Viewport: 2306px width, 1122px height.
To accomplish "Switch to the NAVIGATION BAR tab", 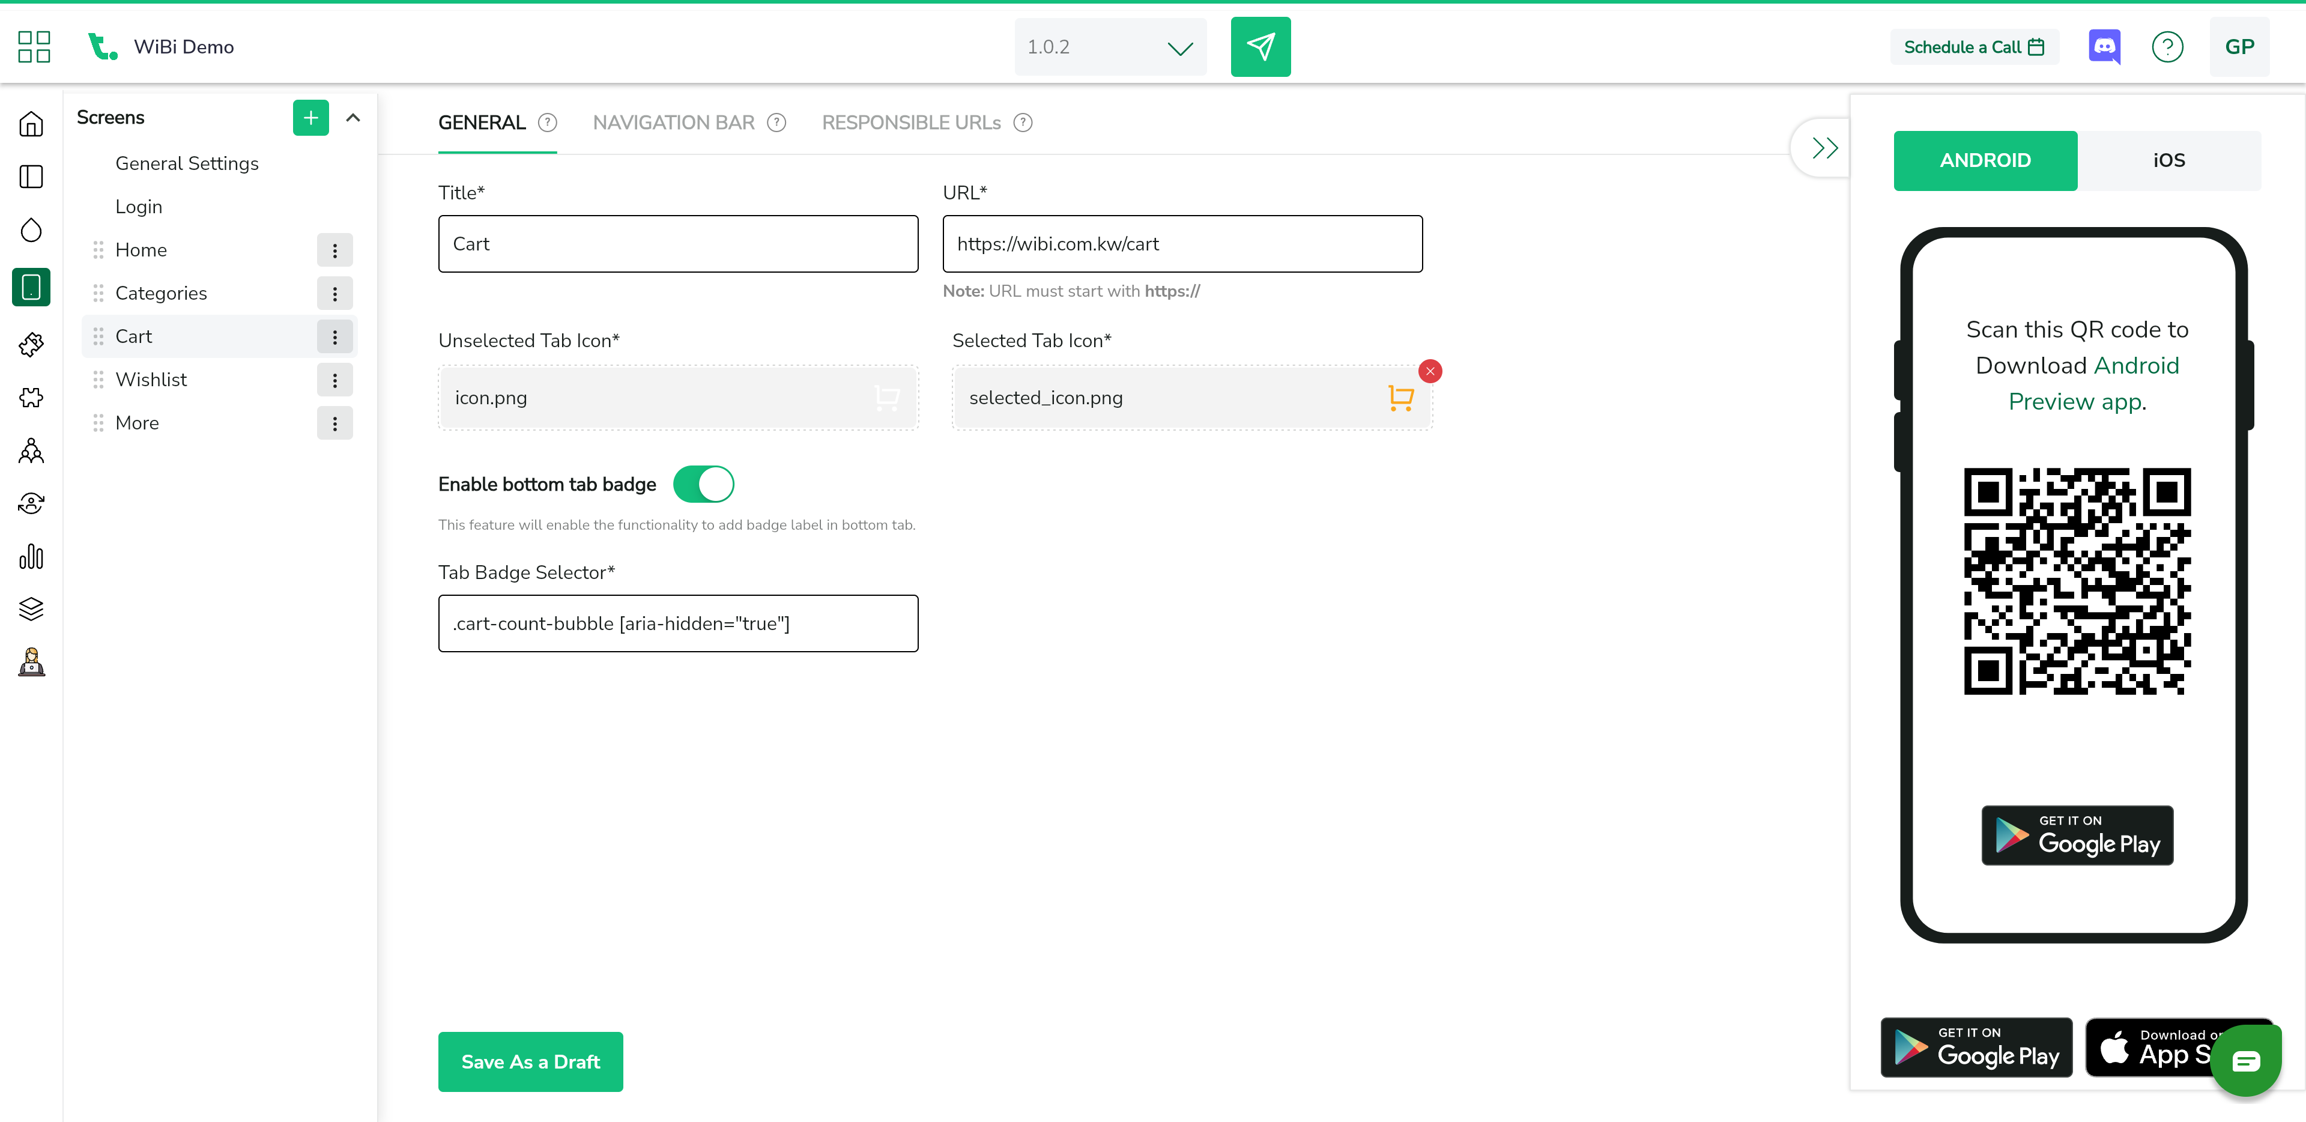I will (673, 123).
